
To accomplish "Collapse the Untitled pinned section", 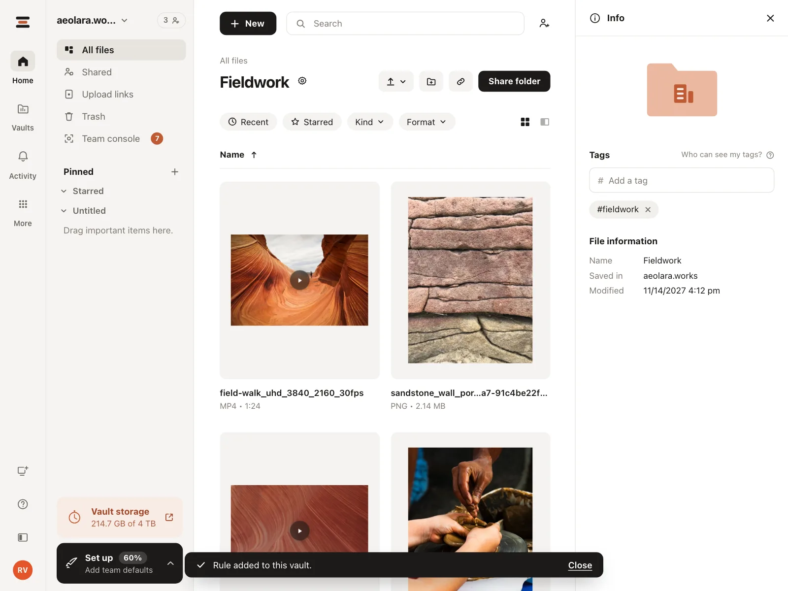I will [64, 211].
